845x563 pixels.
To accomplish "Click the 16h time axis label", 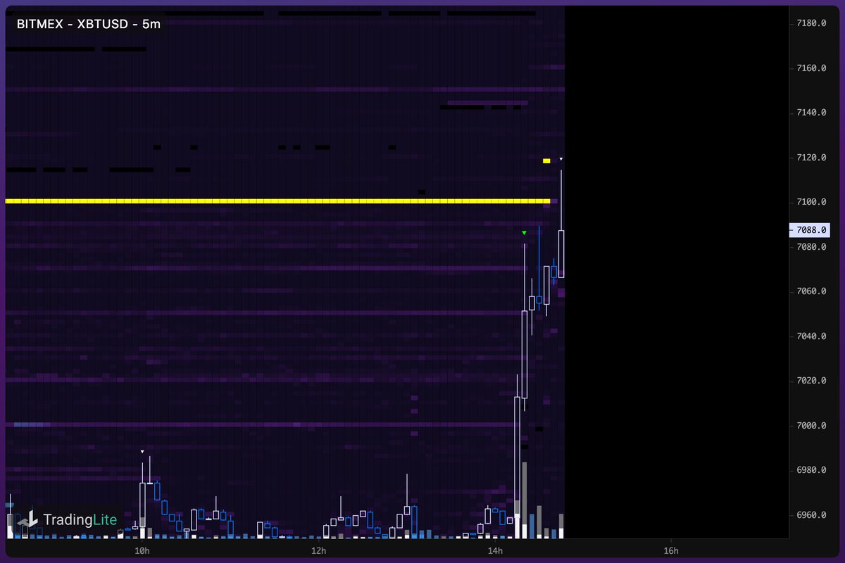I will point(671,550).
